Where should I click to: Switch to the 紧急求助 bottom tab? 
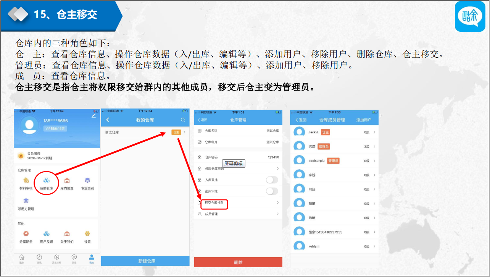click(x=56, y=259)
